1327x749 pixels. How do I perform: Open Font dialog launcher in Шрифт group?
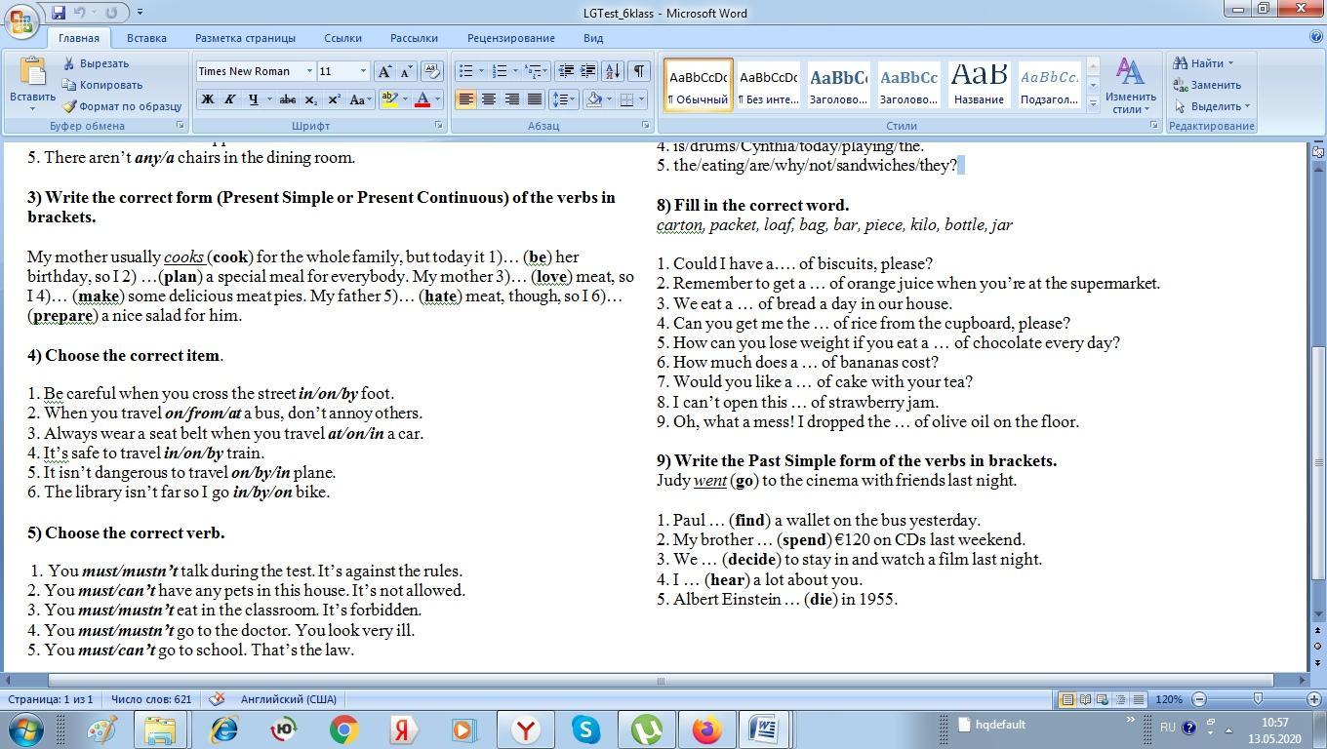tap(438, 126)
